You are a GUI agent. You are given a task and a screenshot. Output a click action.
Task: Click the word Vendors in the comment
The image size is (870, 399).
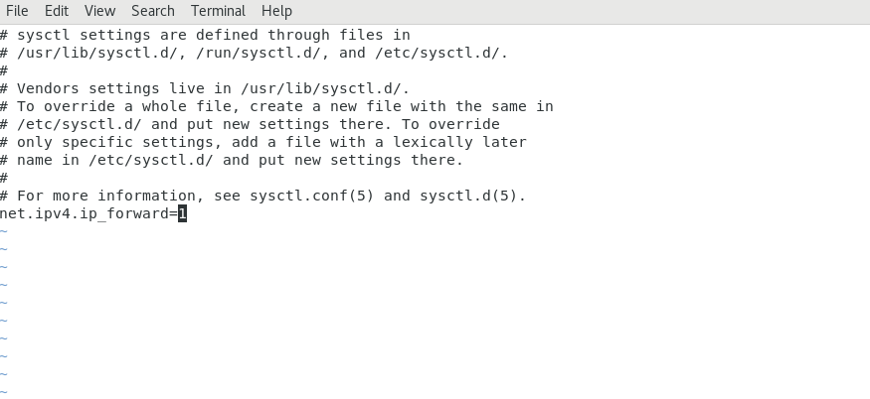click(x=49, y=88)
